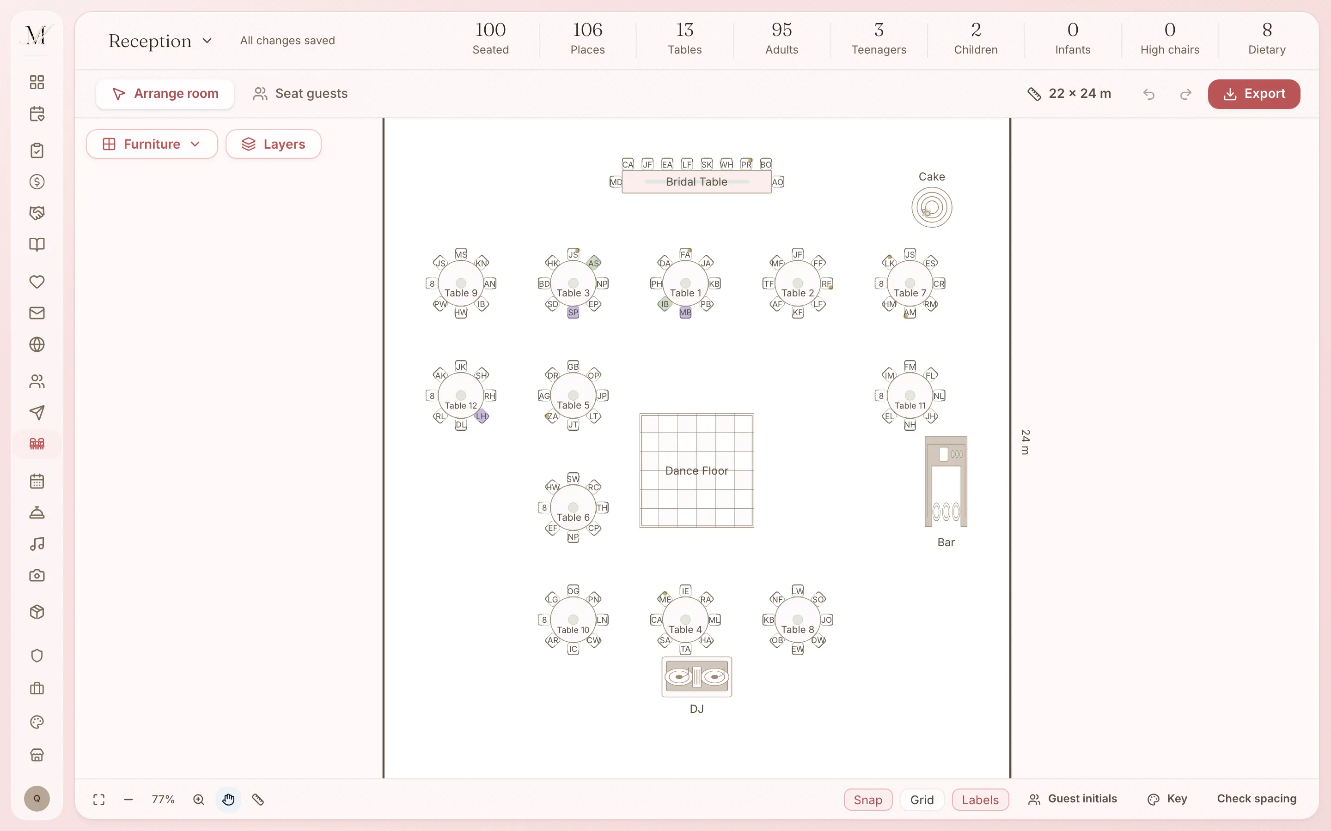Open the globe website icon in sidebar
Viewport: 1331px width, 831px height.
click(37, 344)
